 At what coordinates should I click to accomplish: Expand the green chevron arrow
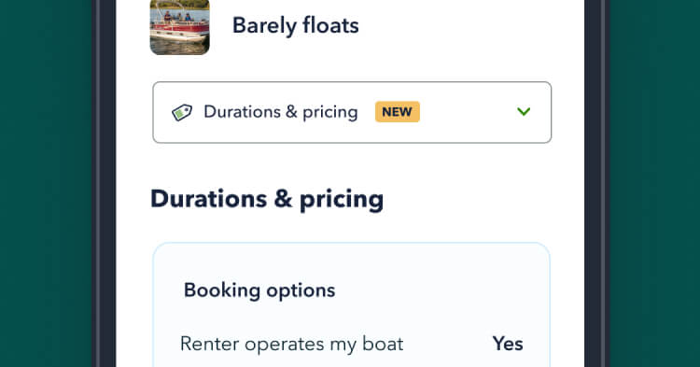tap(524, 112)
